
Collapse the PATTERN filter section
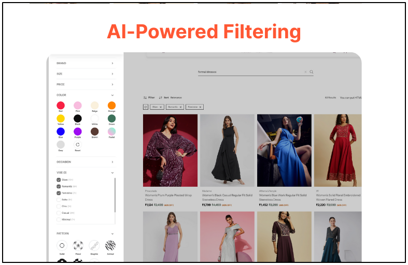pos(86,233)
